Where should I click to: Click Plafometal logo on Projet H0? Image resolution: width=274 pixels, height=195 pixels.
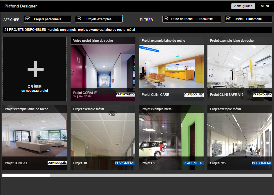point(125,163)
